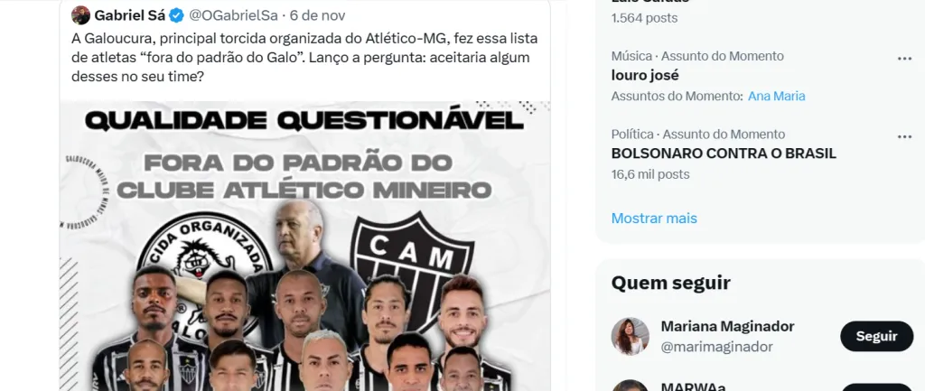Click Mariana Maginador's profile picture

point(630,336)
